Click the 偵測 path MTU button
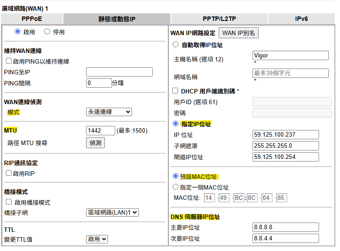The width and height of the screenshot is (340, 251). coord(95,143)
